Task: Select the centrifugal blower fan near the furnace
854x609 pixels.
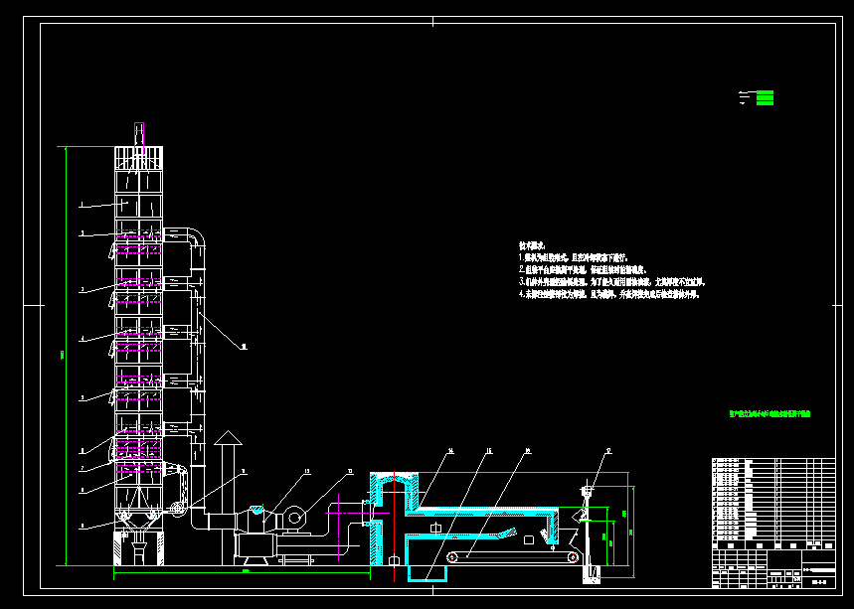Action: (x=295, y=517)
